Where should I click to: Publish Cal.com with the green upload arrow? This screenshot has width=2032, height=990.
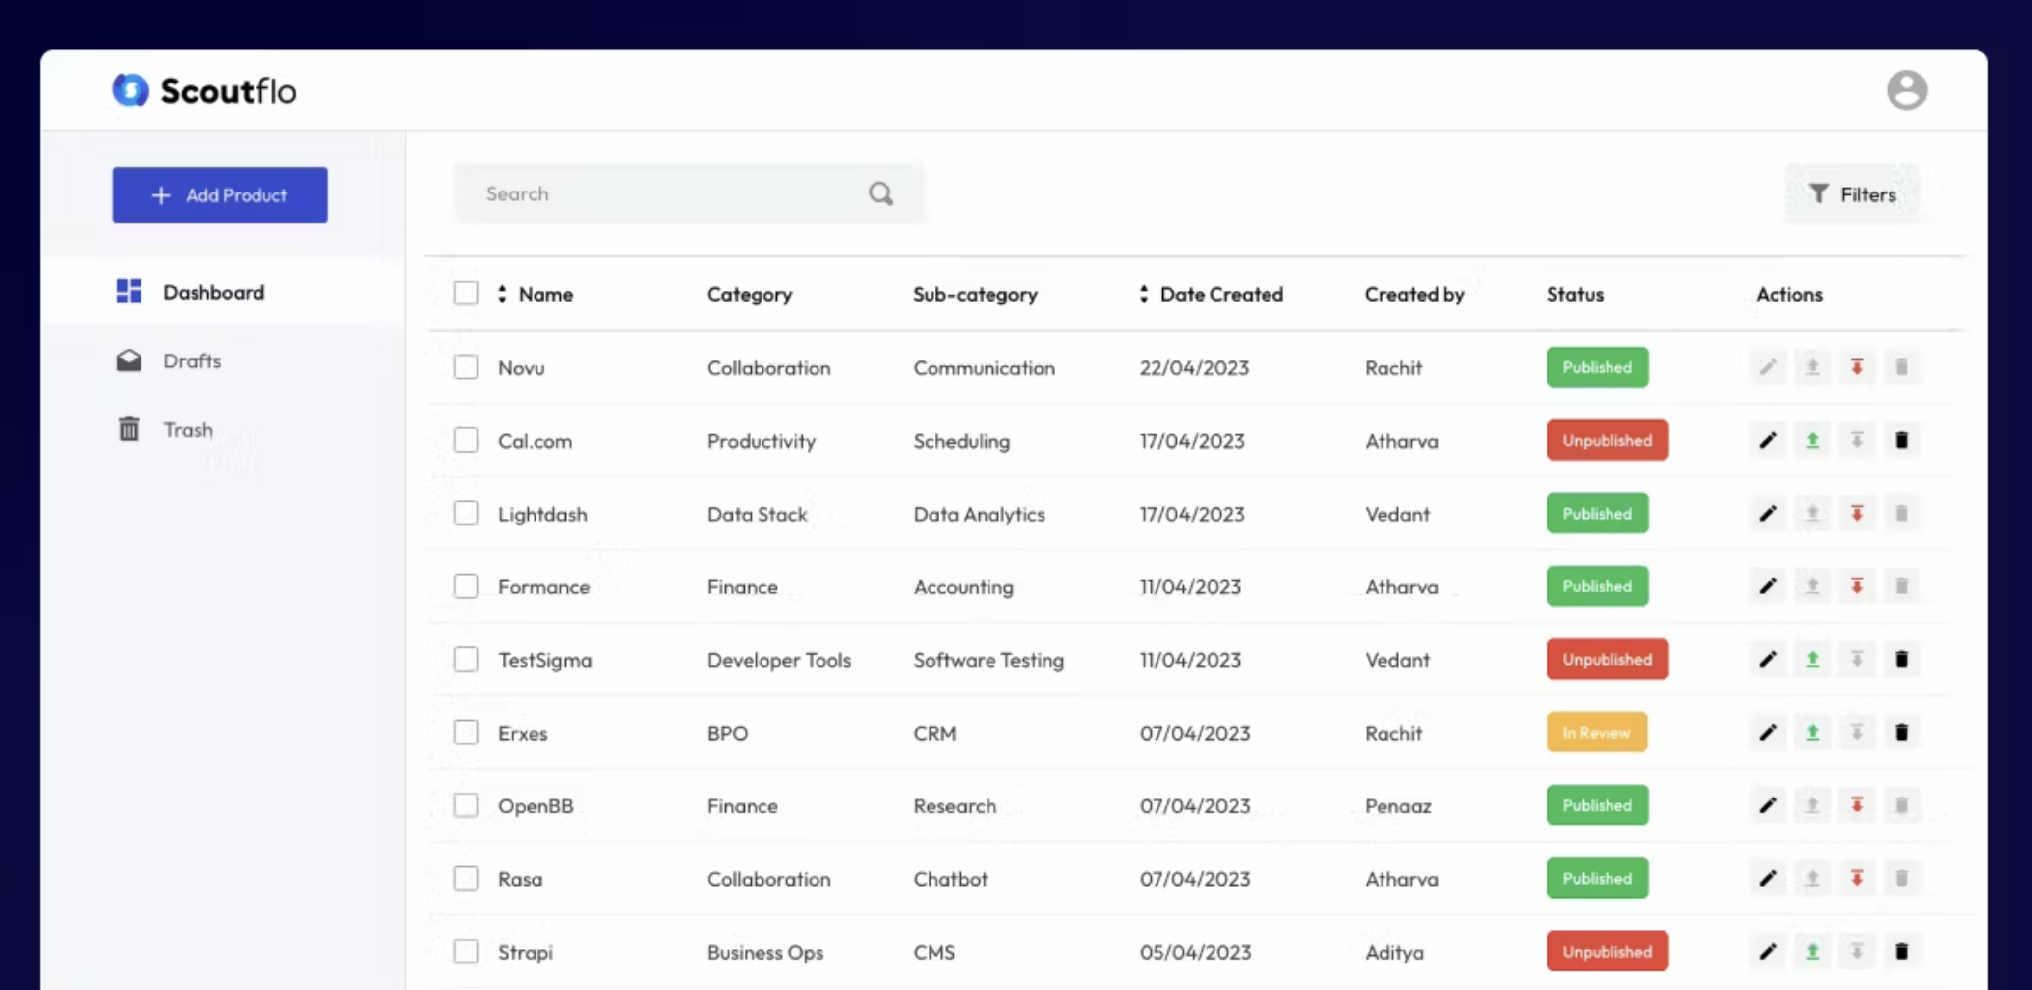click(x=1813, y=440)
